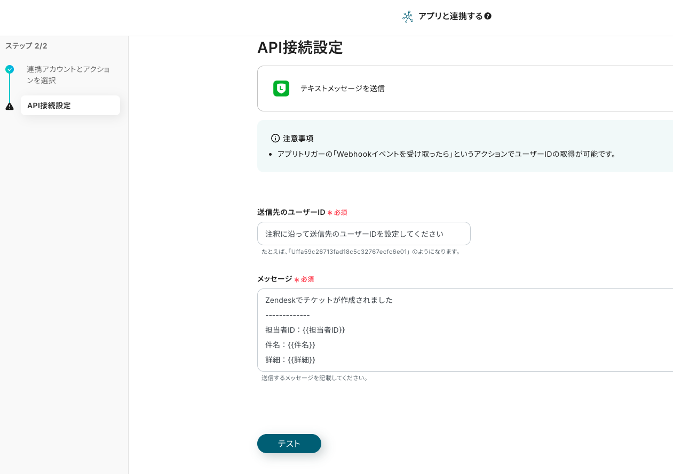The image size is (673, 474).
Task: Click the example user ID hint text
Action: point(361,252)
